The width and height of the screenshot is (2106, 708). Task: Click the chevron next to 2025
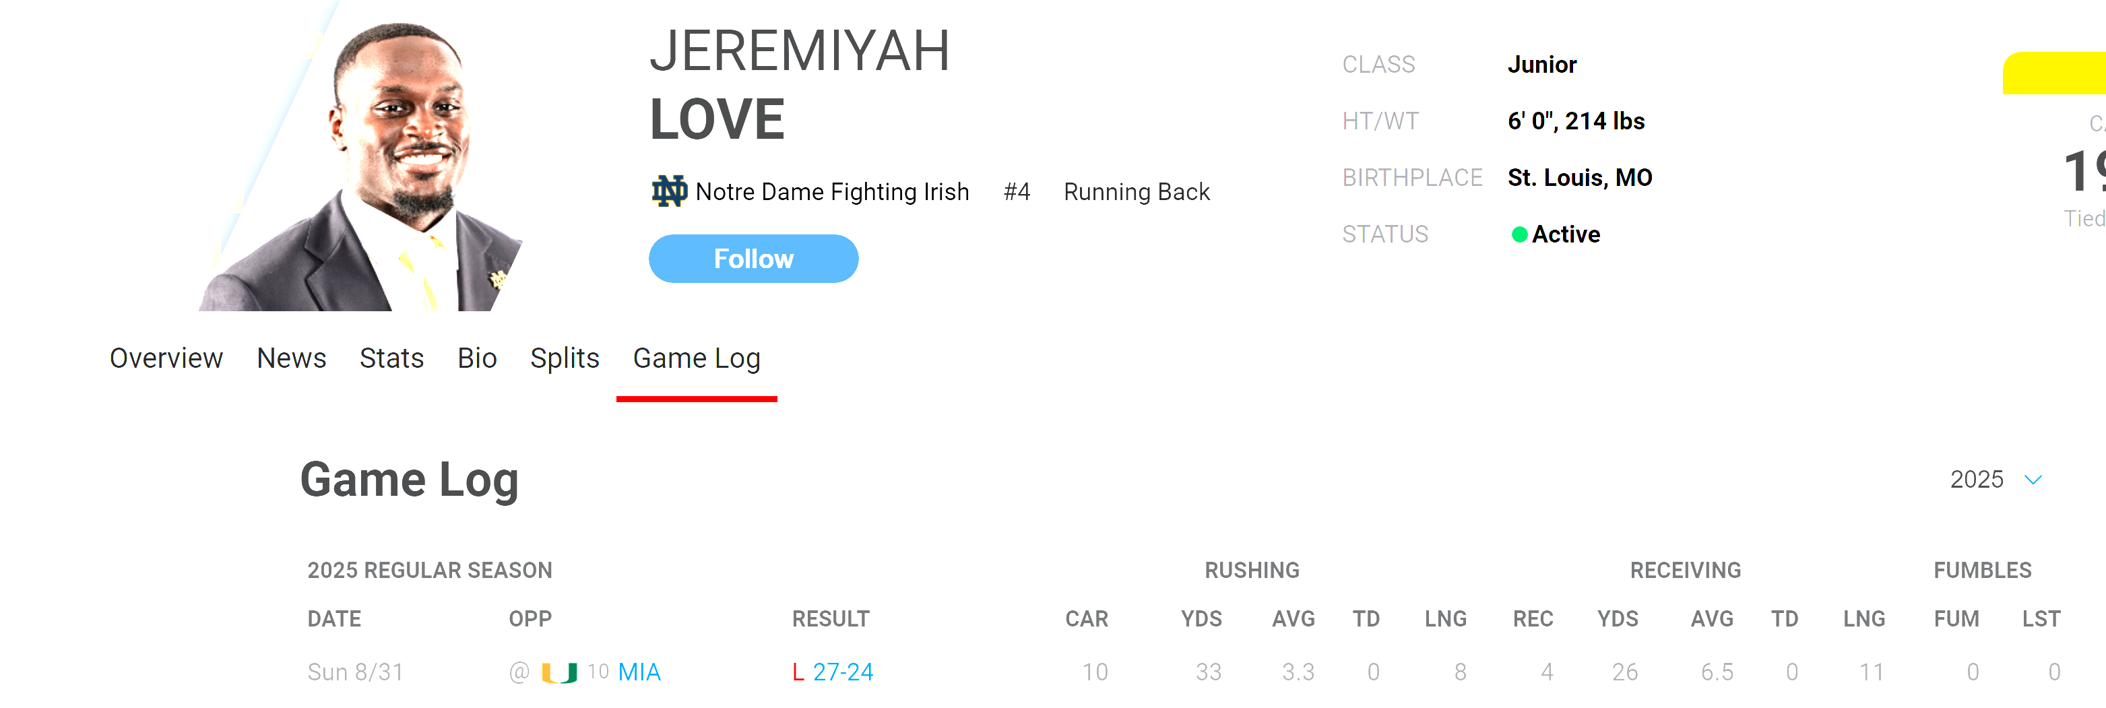(2033, 480)
